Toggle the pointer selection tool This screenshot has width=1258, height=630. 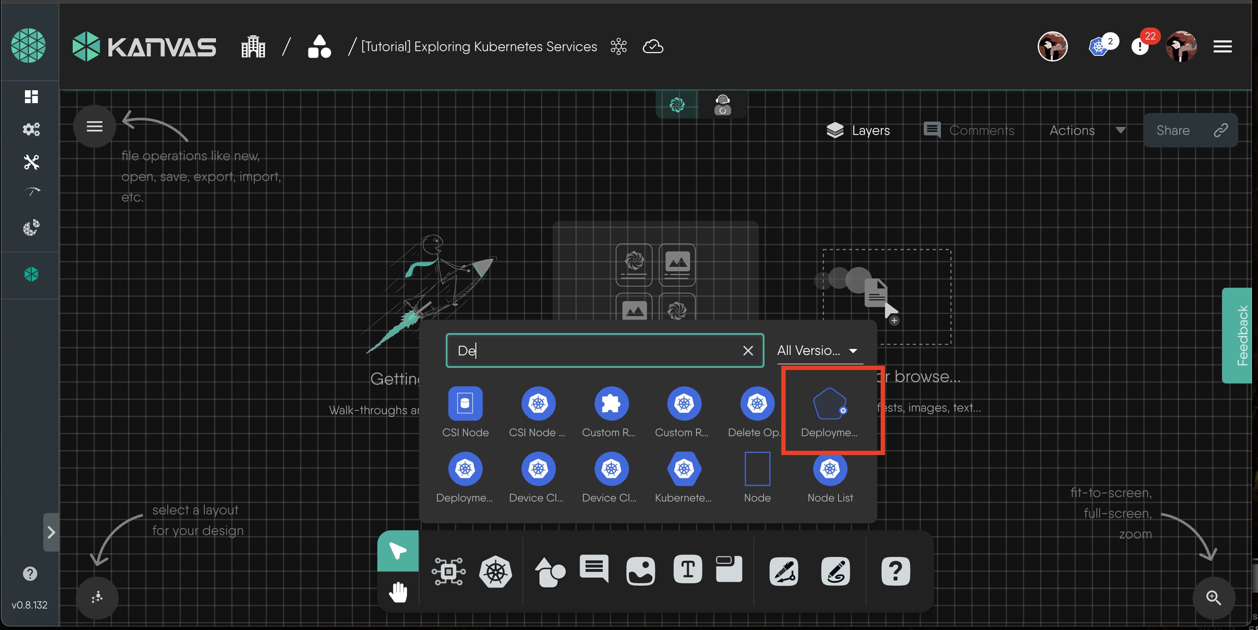pos(398,551)
